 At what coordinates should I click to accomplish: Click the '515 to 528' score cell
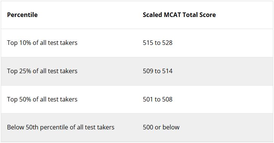(158, 43)
